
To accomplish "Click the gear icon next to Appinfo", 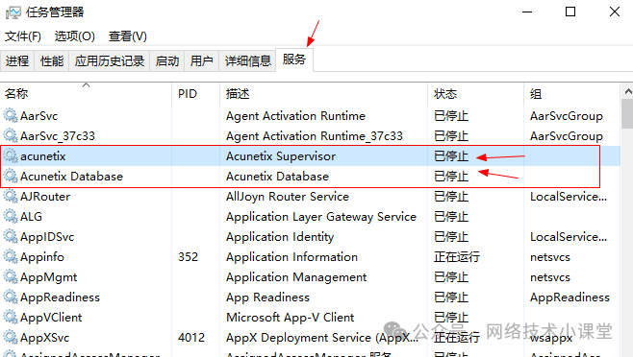I will click(11, 256).
